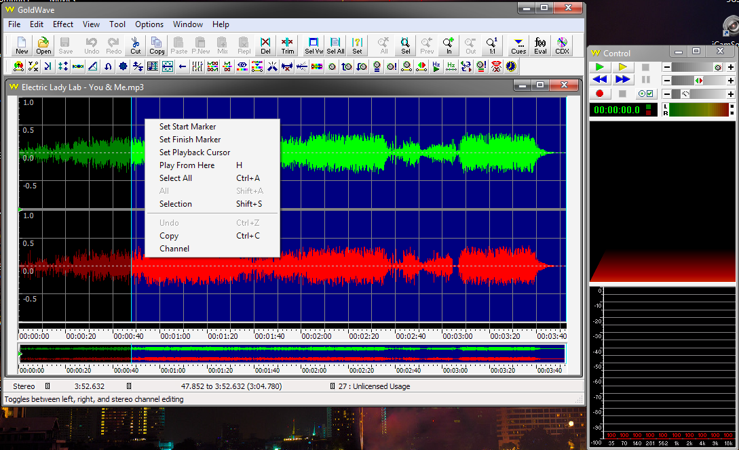Rewind using the blue double-left arrows

point(599,79)
